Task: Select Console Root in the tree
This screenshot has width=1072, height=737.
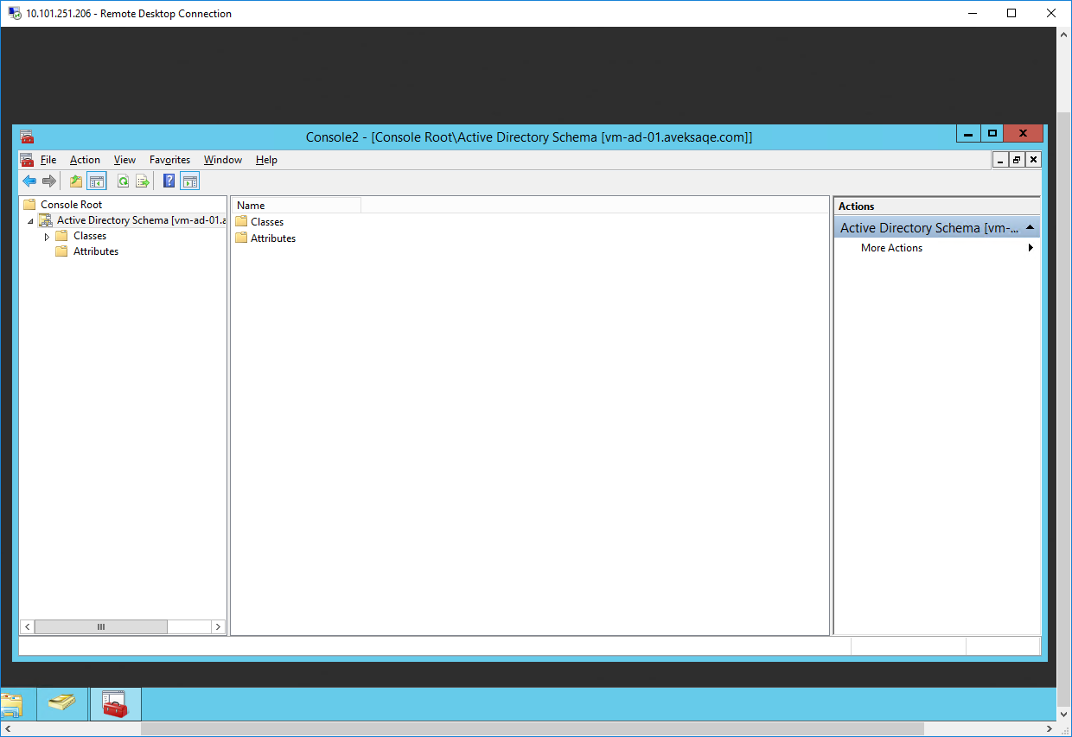Action: [71, 205]
